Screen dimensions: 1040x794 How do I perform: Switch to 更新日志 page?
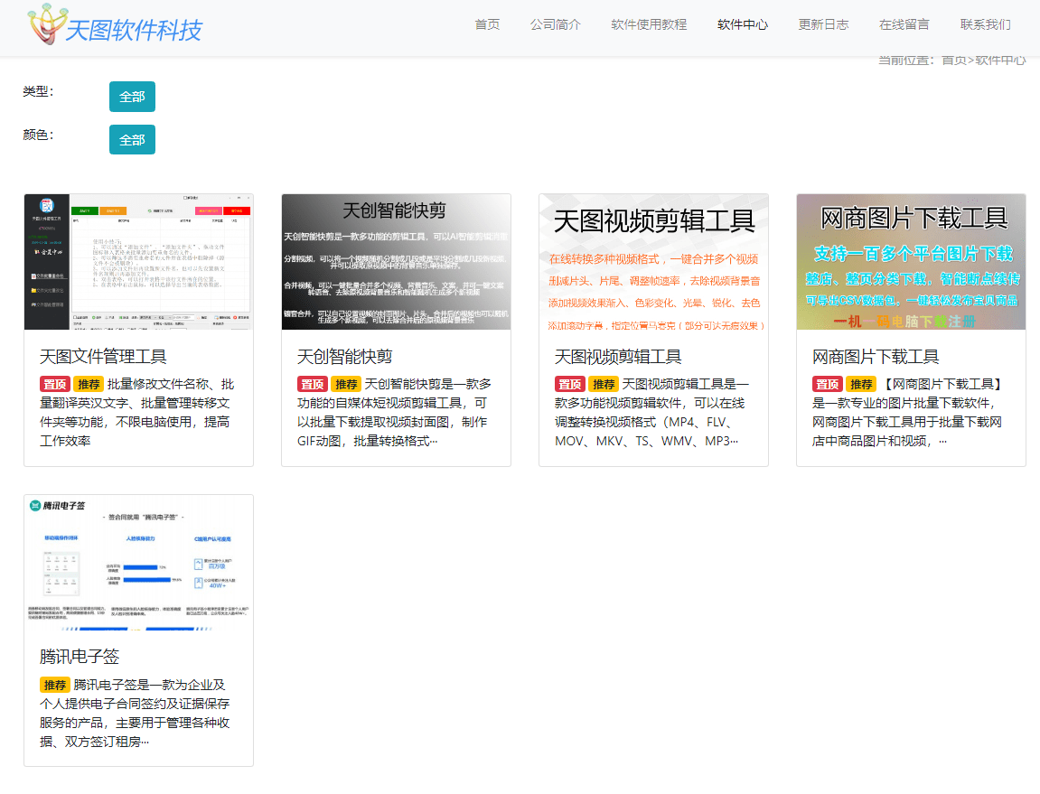click(x=823, y=25)
